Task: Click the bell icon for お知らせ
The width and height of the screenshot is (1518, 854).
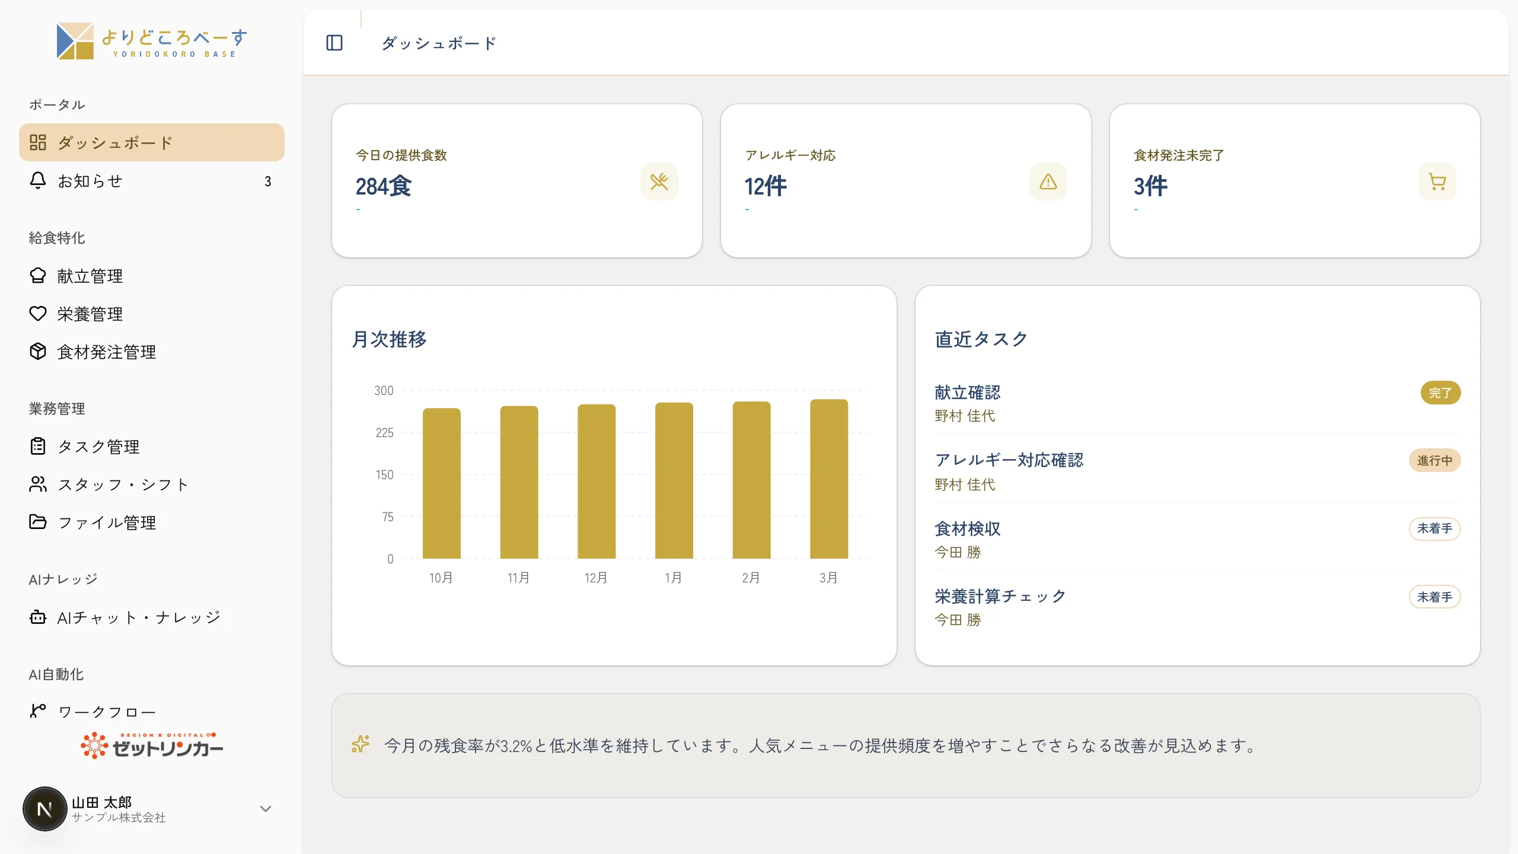Action: [x=38, y=180]
